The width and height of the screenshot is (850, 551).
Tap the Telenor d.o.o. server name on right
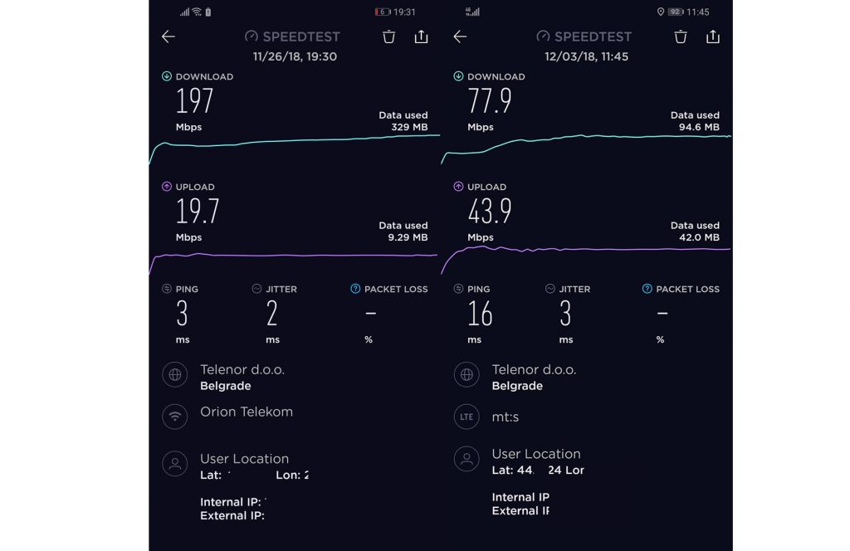534,370
